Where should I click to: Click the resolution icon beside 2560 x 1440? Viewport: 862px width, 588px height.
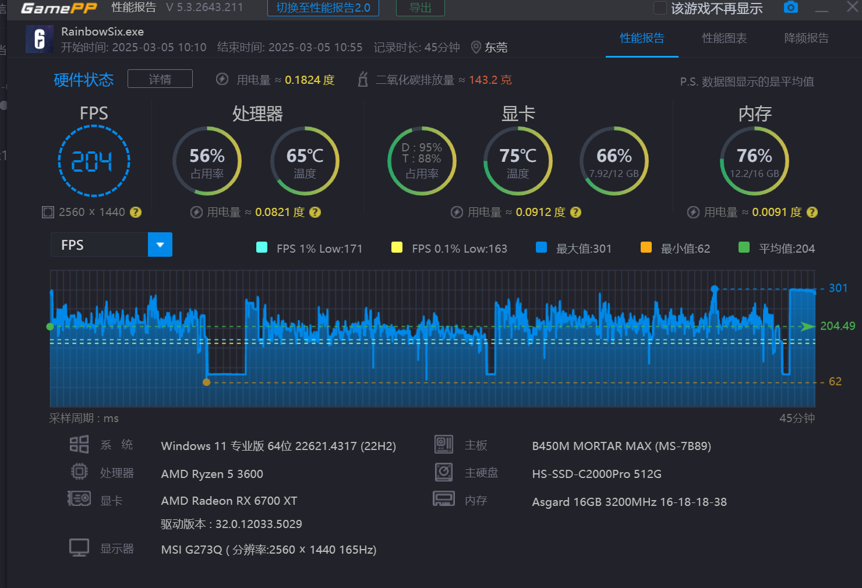point(48,212)
